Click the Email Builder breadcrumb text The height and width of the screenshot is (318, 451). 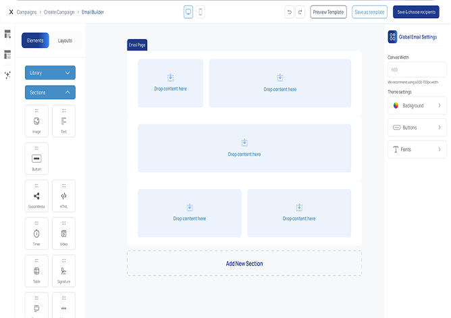click(x=92, y=12)
